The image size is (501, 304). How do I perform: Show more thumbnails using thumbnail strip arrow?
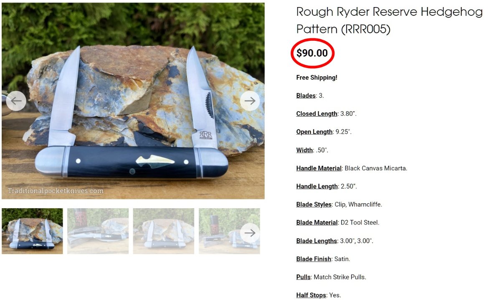tap(250, 233)
